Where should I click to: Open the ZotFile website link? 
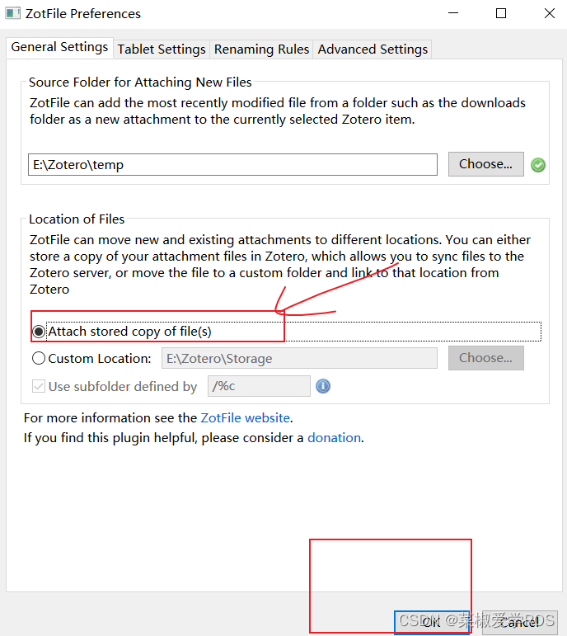246,417
